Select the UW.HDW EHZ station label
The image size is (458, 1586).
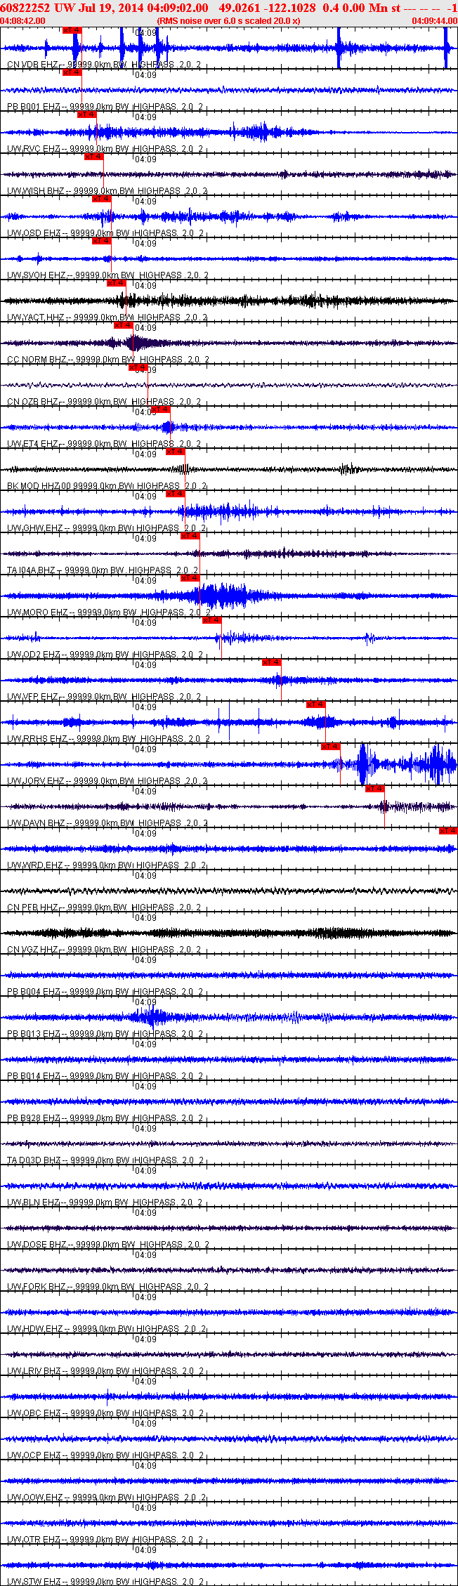pos(35,1329)
